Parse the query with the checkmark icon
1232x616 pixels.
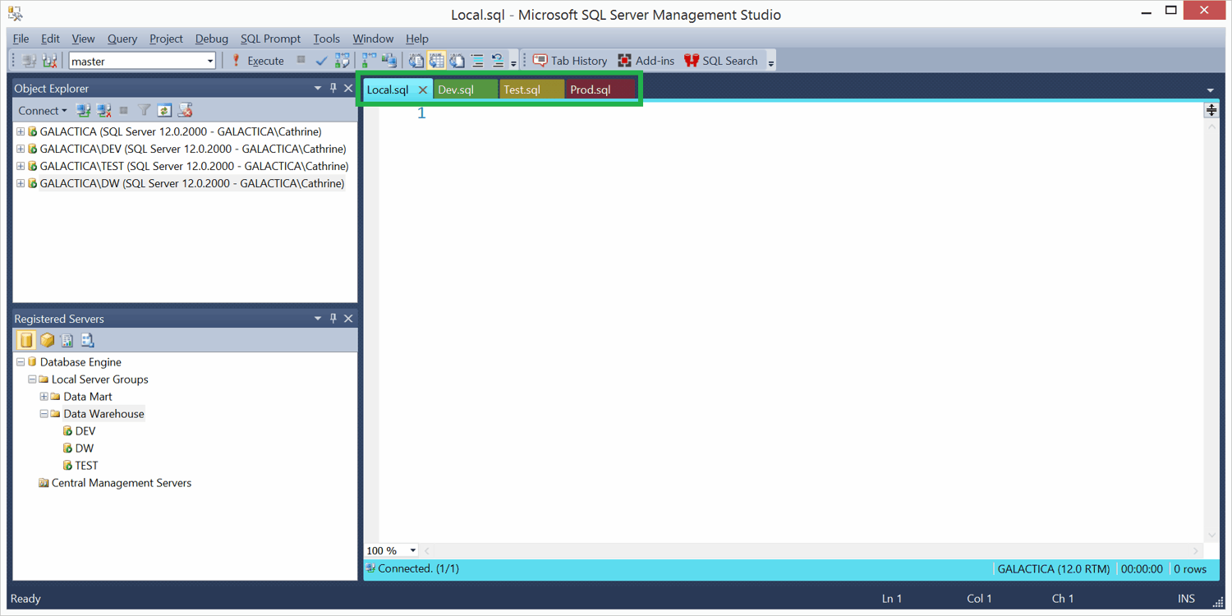pyautogui.click(x=321, y=61)
